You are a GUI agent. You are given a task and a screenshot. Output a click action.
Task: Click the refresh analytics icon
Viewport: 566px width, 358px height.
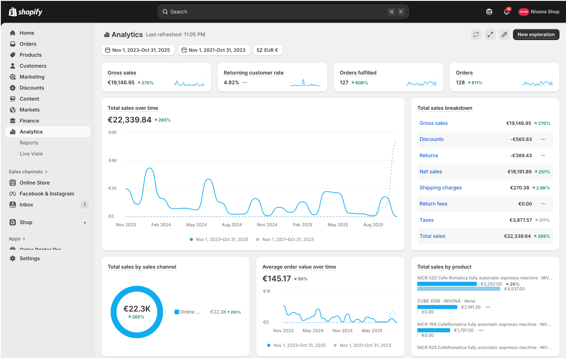pyautogui.click(x=476, y=34)
